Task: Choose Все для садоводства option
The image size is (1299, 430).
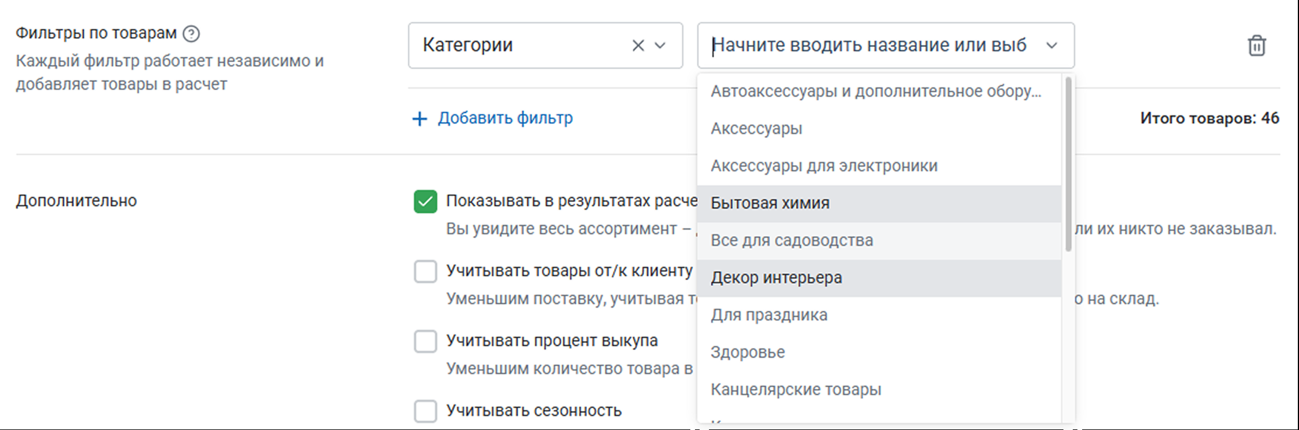Action: click(x=791, y=241)
